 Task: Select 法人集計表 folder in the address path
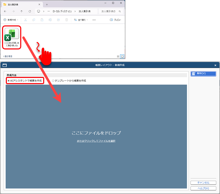pyautogui.click(x=84, y=11)
